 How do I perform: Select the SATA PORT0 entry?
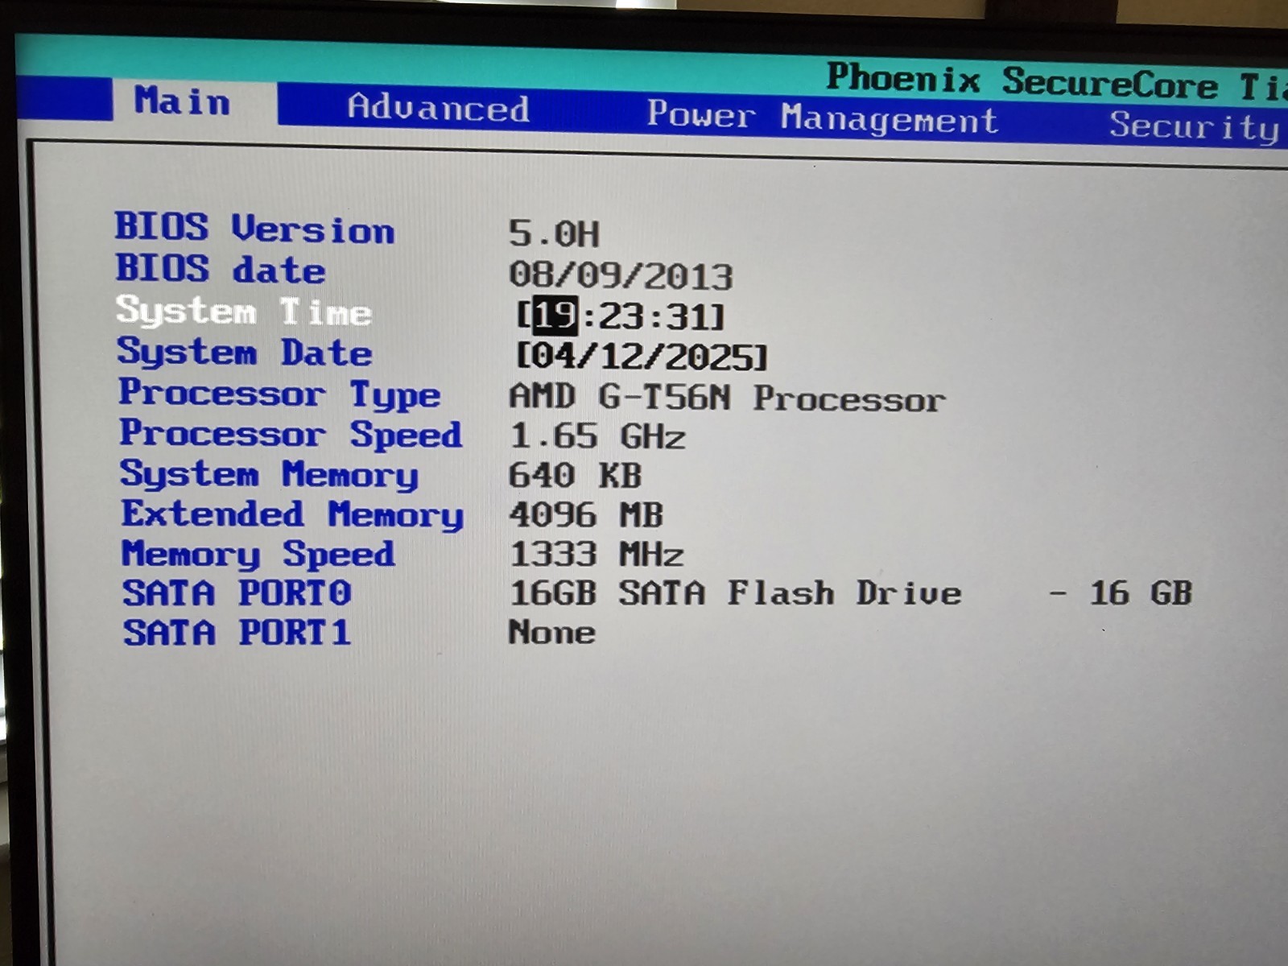pos(237,593)
